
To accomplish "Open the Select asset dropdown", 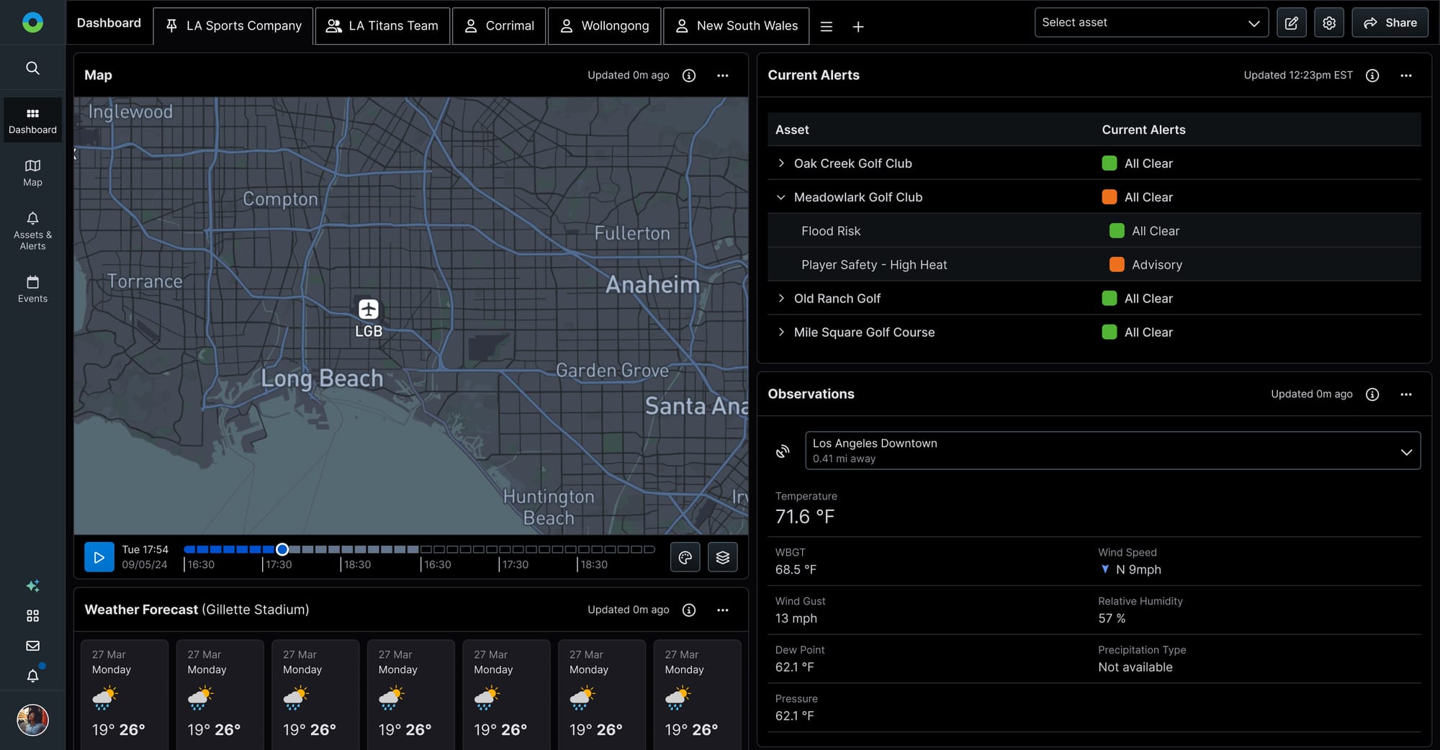I will (1151, 22).
